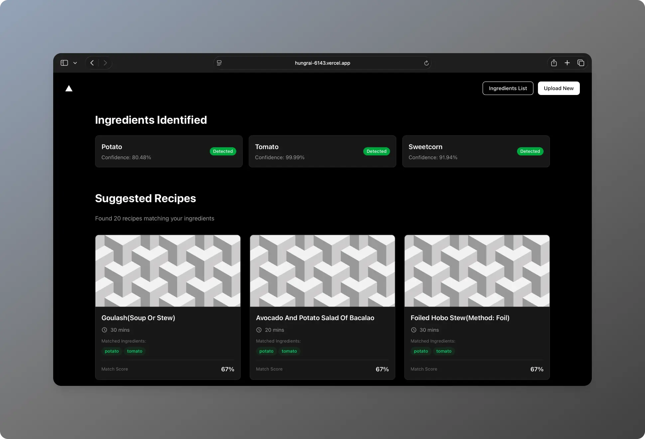
Task: Click the triangle app logo
Action: pos(69,88)
